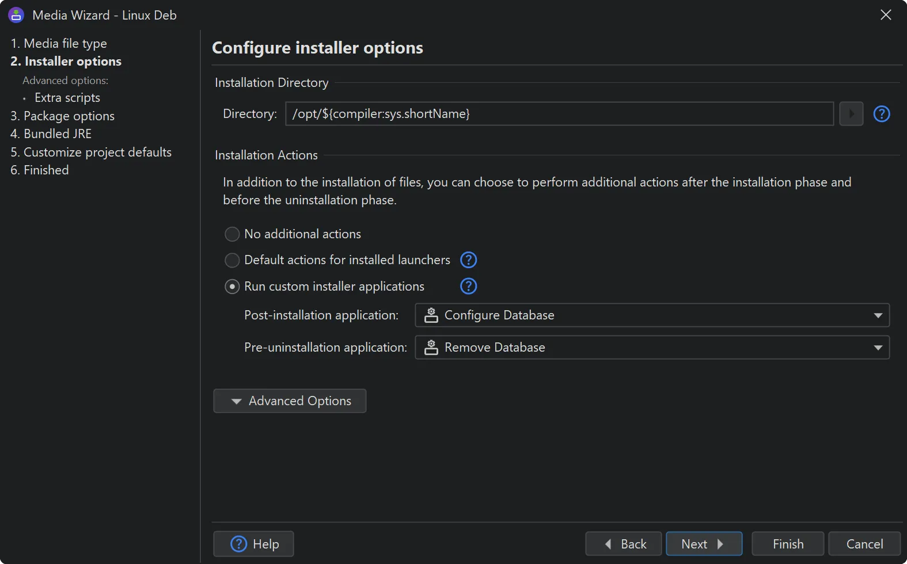Click the installation Directory text field
This screenshot has height=564, width=907.
559,114
